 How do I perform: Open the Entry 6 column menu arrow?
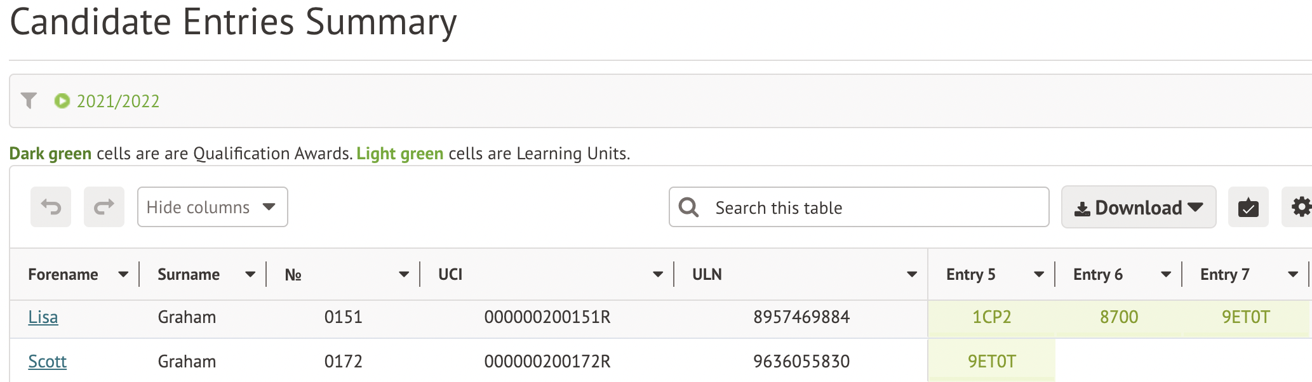point(1166,275)
